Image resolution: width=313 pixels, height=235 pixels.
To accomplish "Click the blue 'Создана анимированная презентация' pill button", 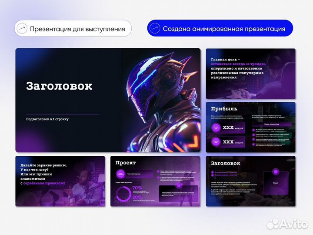I will click(220, 28).
